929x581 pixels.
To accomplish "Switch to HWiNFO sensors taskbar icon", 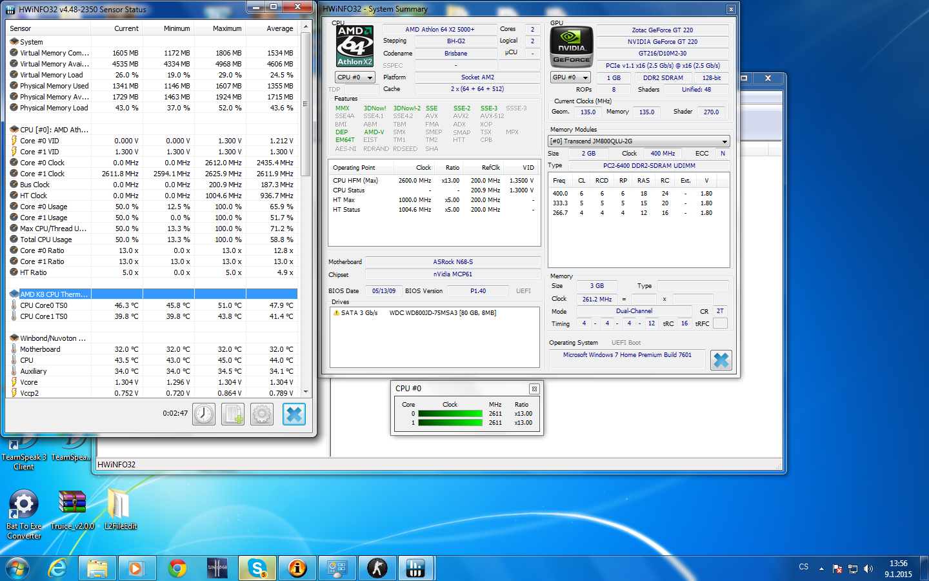I will coord(417,568).
